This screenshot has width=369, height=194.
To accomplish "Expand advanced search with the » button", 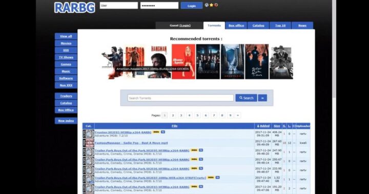I will pyautogui.click(x=262, y=98).
